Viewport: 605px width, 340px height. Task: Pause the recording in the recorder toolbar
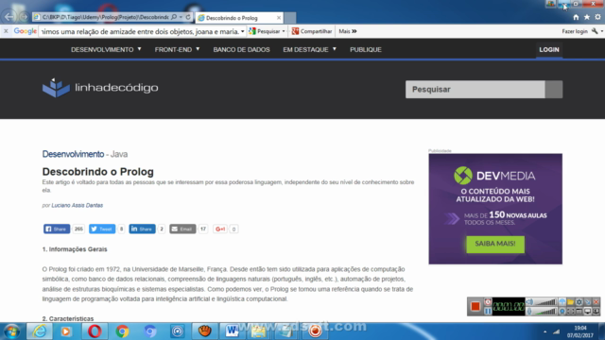(488, 311)
